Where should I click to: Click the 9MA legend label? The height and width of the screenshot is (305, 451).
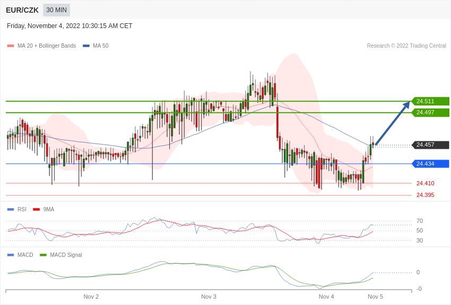click(49, 210)
